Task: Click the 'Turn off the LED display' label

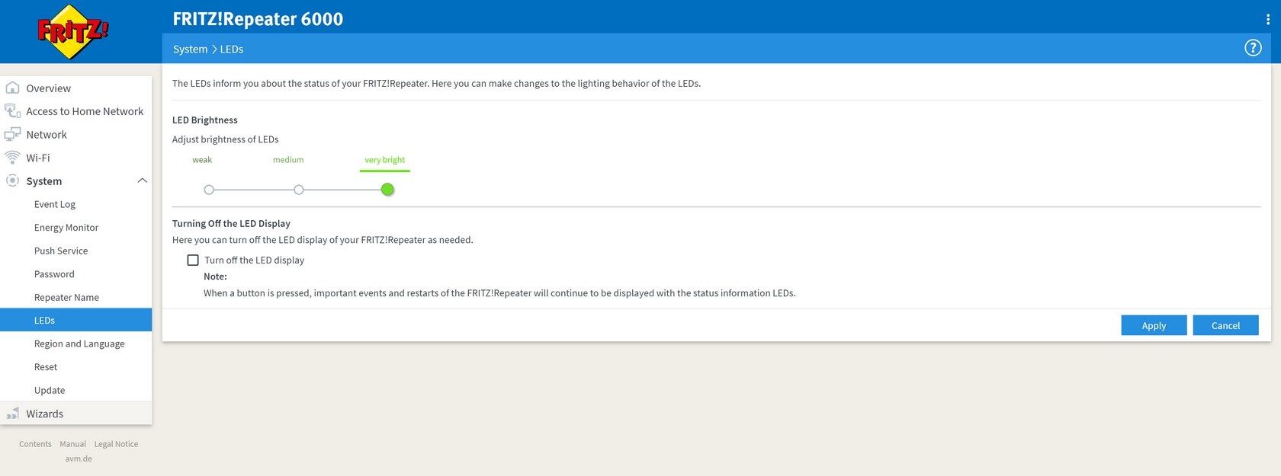Action: [254, 260]
